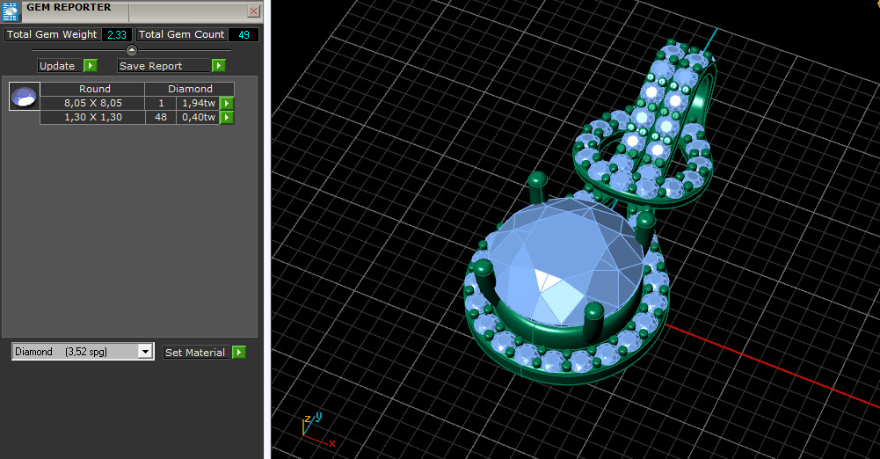
Task: Select the 8,05 X 8,05 size cell
Action: (x=92, y=103)
